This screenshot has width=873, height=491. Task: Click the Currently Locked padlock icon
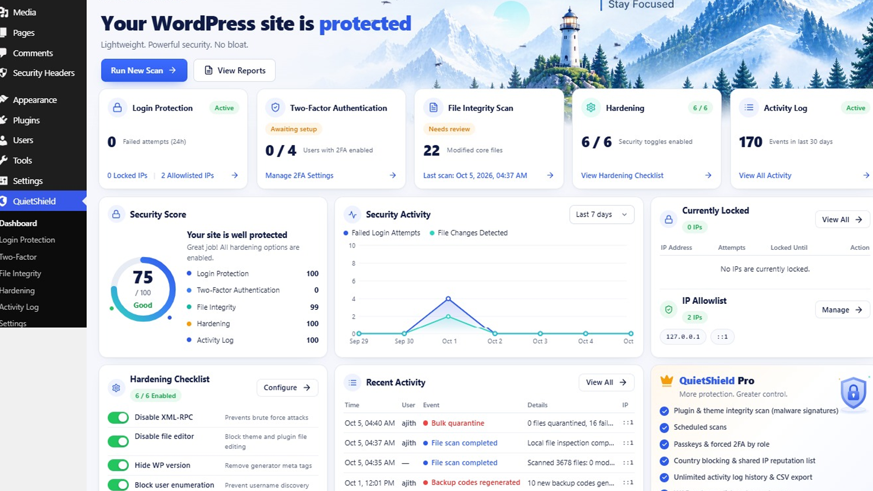point(668,219)
